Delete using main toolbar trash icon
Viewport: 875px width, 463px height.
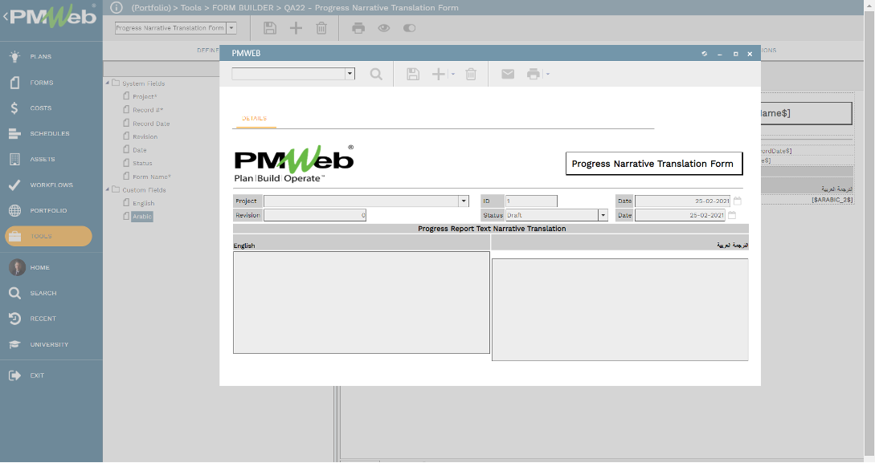(321, 28)
